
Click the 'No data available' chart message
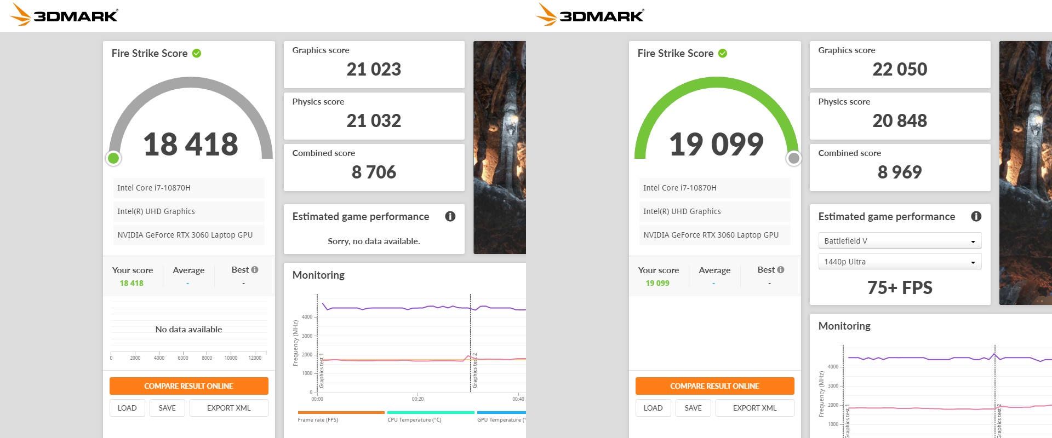[189, 330]
